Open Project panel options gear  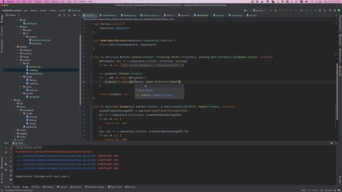tap(75, 15)
